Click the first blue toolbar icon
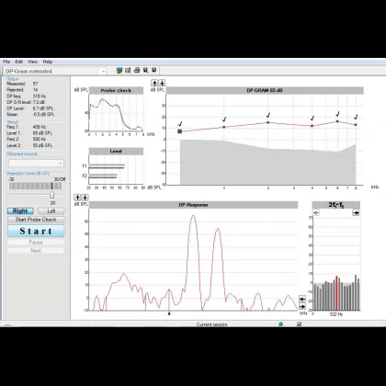The height and width of the screenshot is (386, 386). 119,71
